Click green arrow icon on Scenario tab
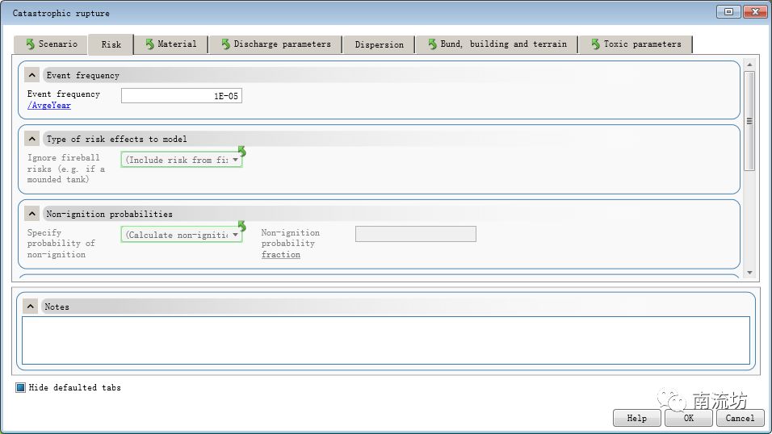The image size is (772, 434). click(30, 44)
